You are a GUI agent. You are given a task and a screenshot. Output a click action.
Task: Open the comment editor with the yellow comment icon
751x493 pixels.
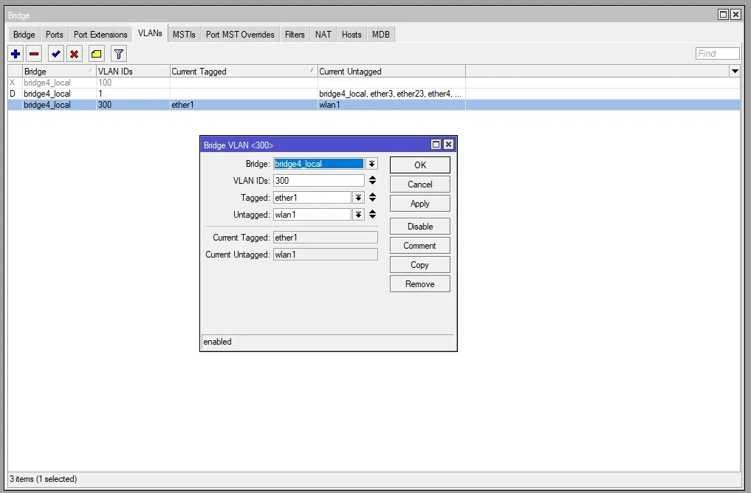[x=96, y=53]
